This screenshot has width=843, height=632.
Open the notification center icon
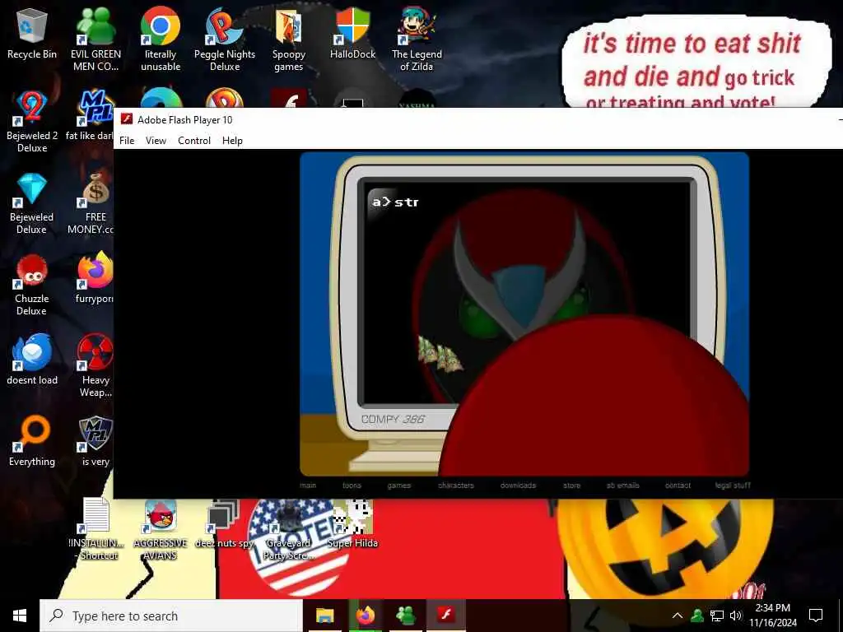[816, 616]
